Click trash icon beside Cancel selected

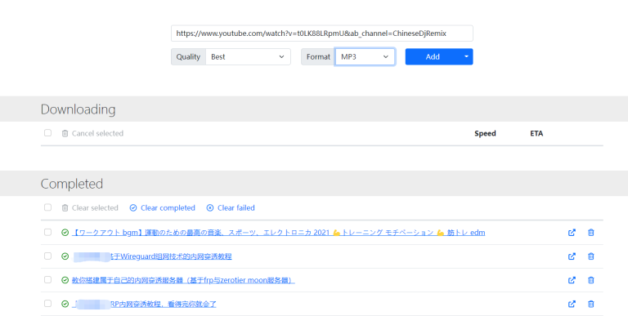pos(65,133)
